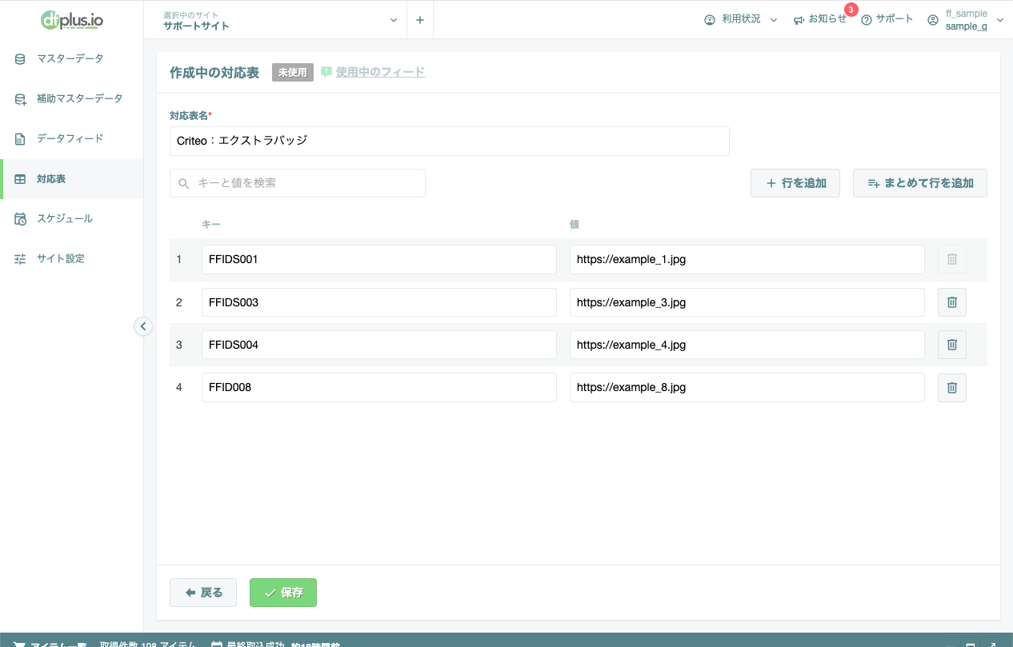Open the マスターデータ menu item
The width and height of the screenshot is (1013, 647).
point(71,58)
